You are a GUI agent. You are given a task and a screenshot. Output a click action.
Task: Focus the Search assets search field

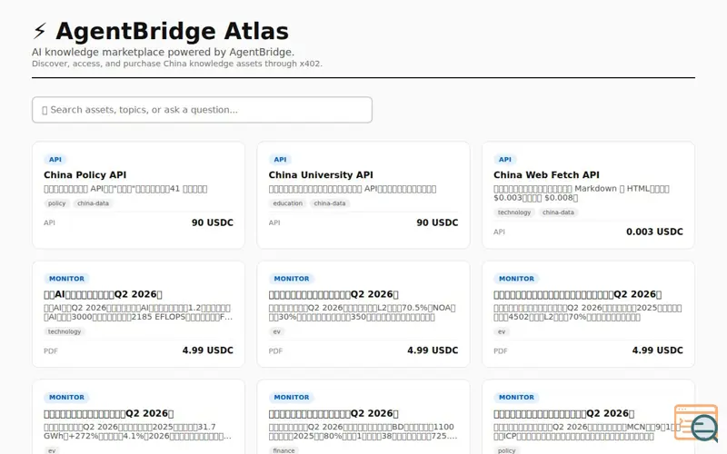pyautogui.click(x=202, y=110)
